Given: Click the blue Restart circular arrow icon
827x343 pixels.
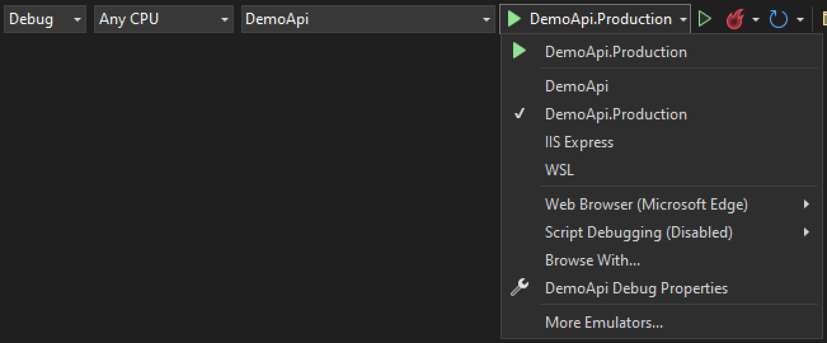Looking at the screenshot, I should click(x=778, y=19).
